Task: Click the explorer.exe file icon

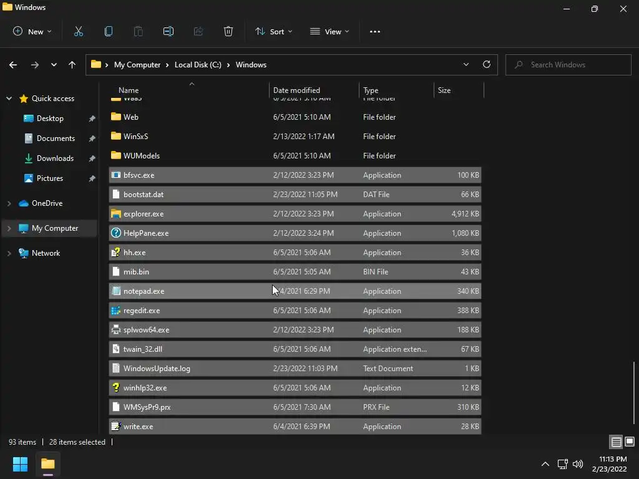Action: (x=115, y=213)
